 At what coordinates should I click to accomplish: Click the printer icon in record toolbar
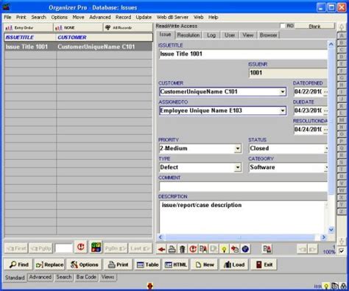click(x=172, y=249)
